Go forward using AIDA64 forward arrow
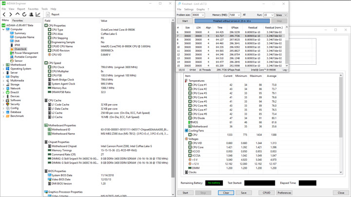The image size is (351, 197). pos(11,15)
